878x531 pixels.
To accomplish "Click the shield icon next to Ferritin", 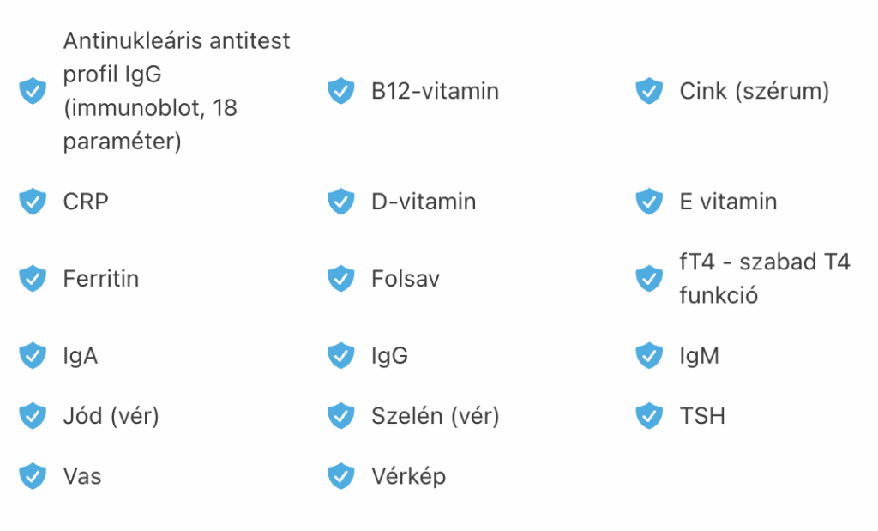I will click(x=33, y=279).
